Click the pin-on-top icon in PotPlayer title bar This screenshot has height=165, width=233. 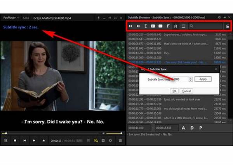(98, 18)
